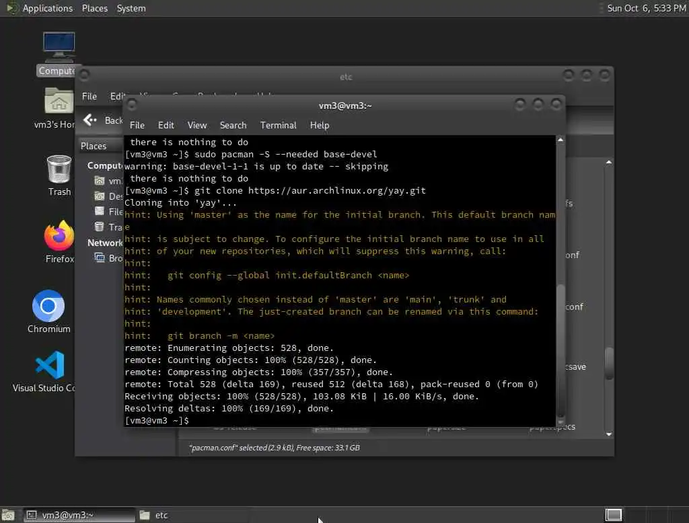Click 'remote: Enumerating objects: 528, done.' line

click(x=229, y=348)
